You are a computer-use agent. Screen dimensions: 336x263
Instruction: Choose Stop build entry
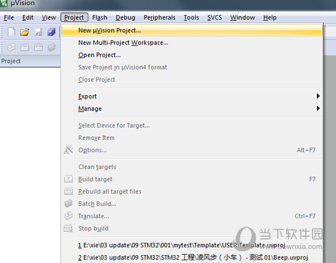point(192,228)
